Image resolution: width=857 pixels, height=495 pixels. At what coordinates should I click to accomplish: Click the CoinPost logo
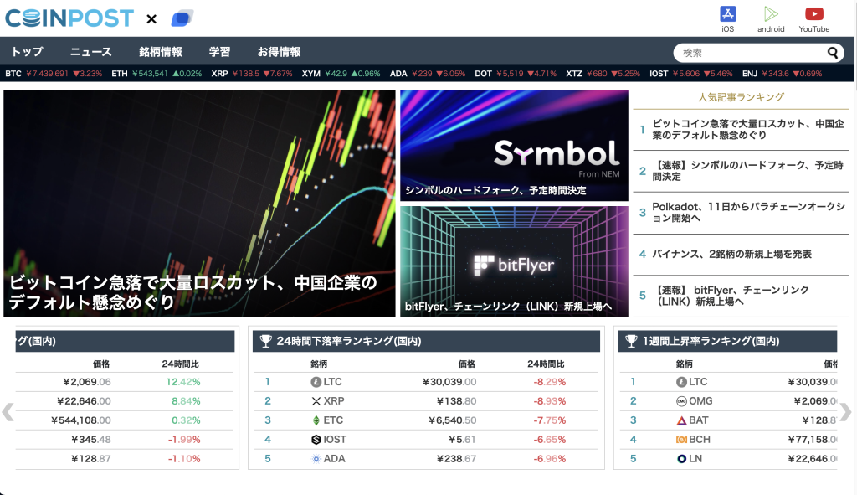coord(69,18)
